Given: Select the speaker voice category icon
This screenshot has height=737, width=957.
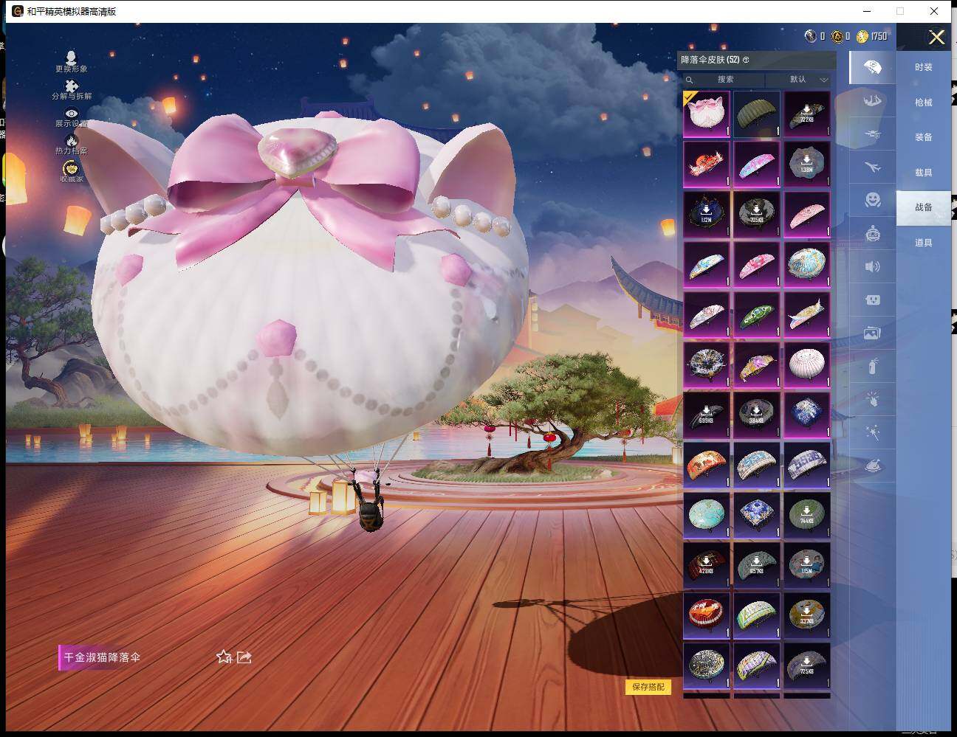Looking at the screenshot, I should pyautogui.click(x=872, y=266).
